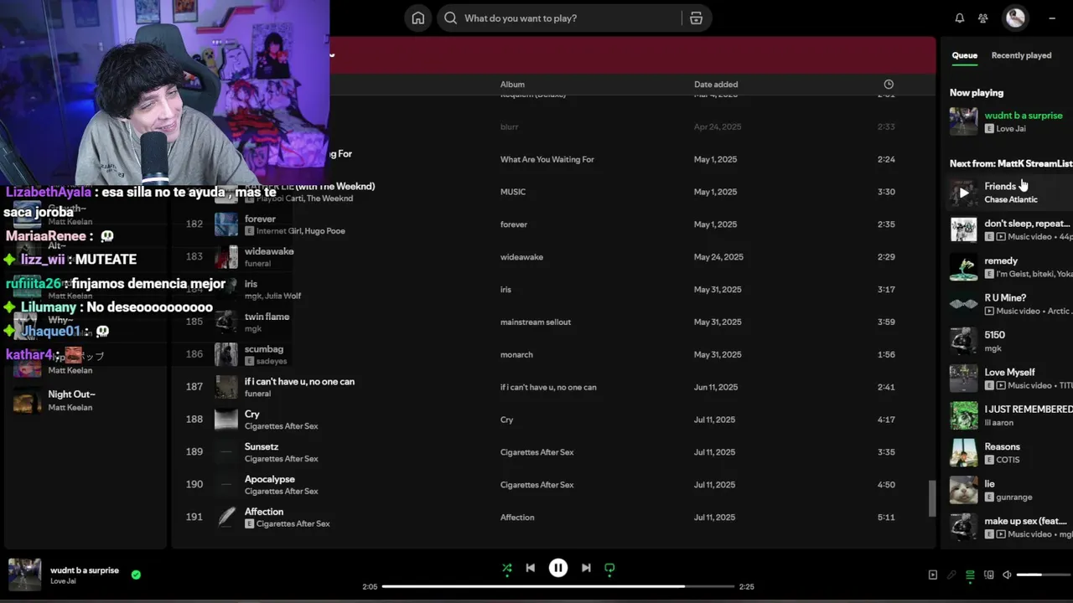Open artist Julia Wolf under iris
This screenshot has width=1073, height=603.
click(x=283, y=296)
